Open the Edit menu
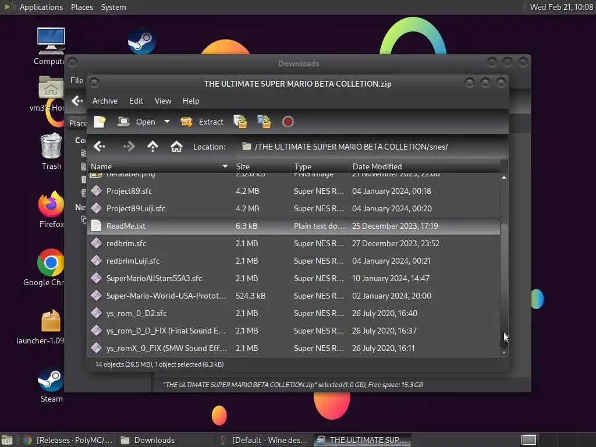The image size is (596, 447). pyautogui.click(x=136, y=101)
